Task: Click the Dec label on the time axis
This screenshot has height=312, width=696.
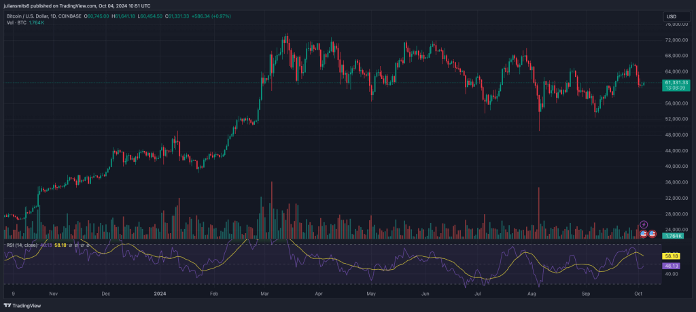Action: click(x=105, y=294)
